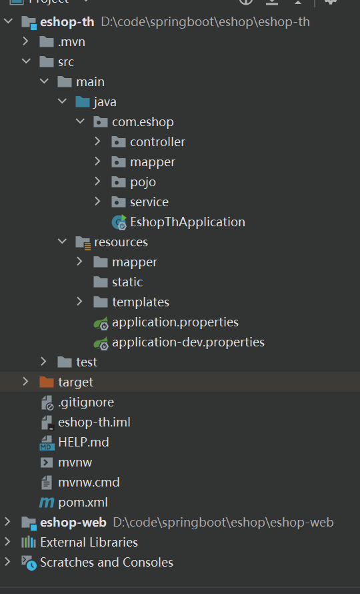The image size is (360, 594).
Task: Collapse the com.eshop package
Action: [x=80, y=121]
